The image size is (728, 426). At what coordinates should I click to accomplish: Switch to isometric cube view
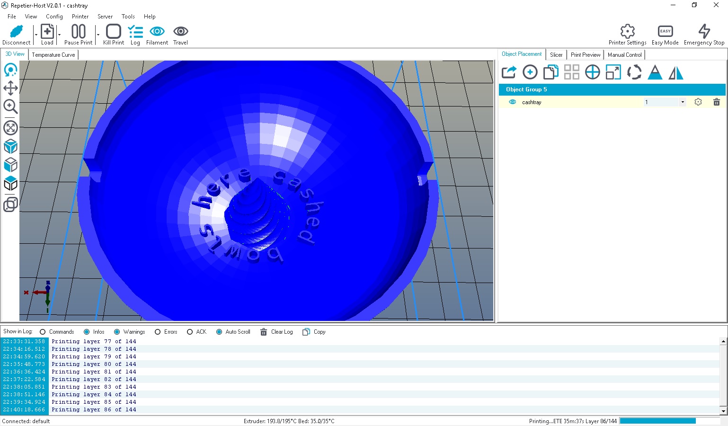[x=10, y=146]
